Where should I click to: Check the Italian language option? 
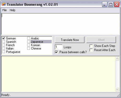[x=4, y=48]
